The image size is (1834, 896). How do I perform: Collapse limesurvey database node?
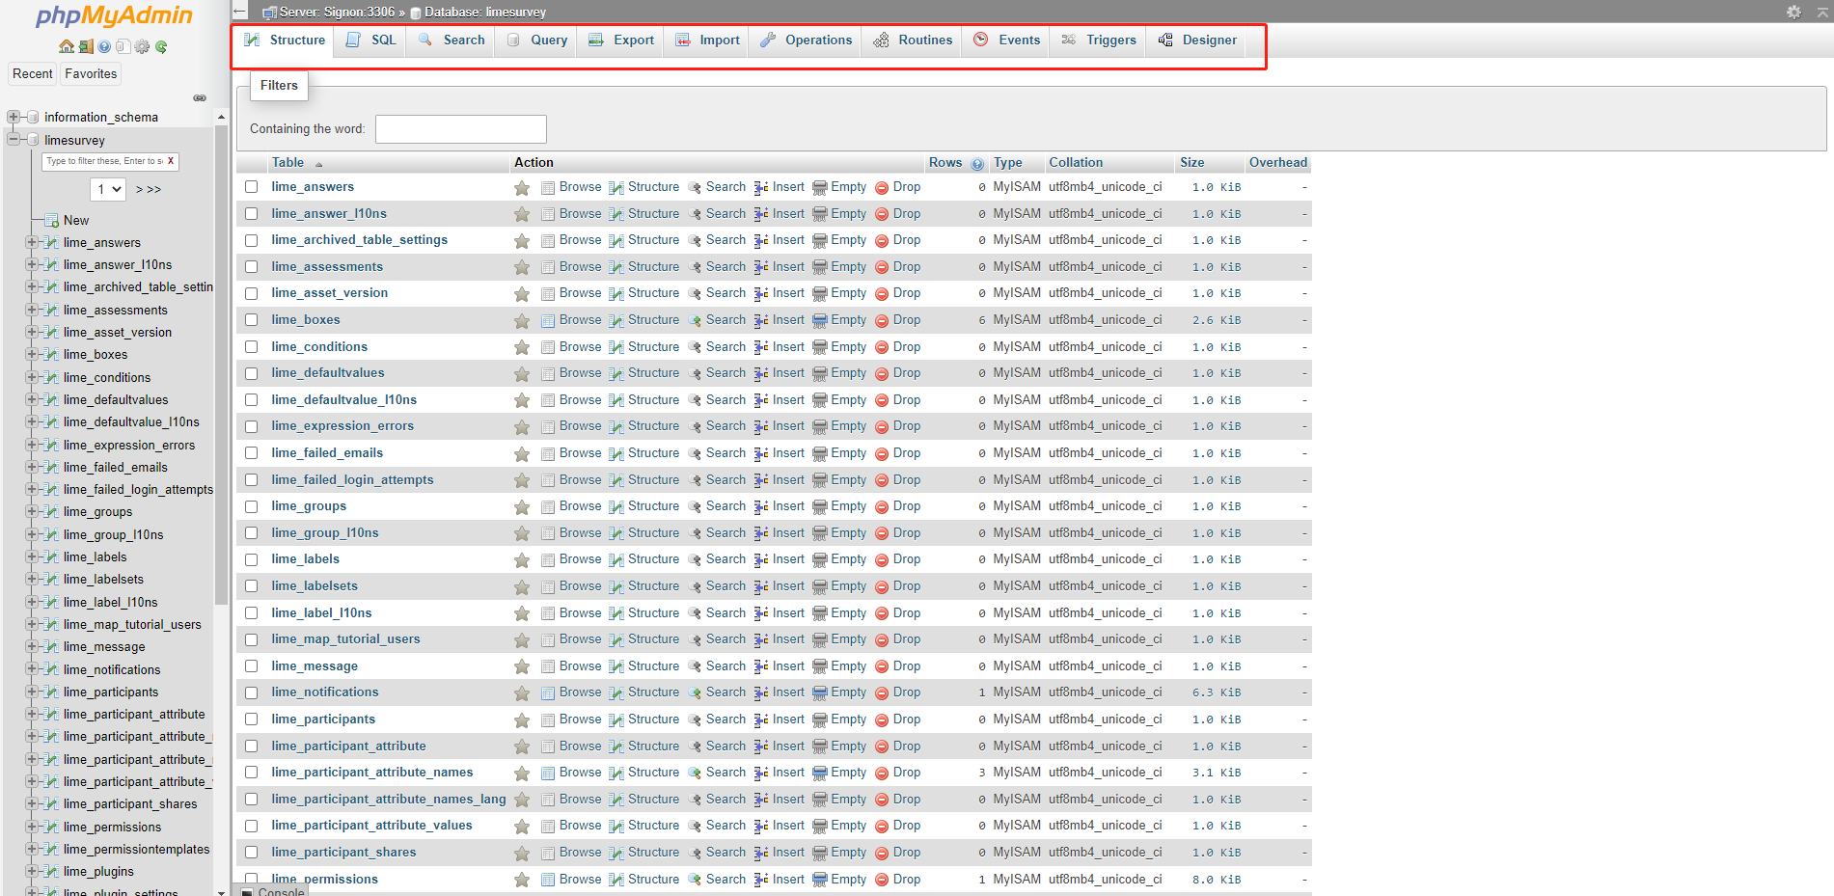(x=14, y=140)
